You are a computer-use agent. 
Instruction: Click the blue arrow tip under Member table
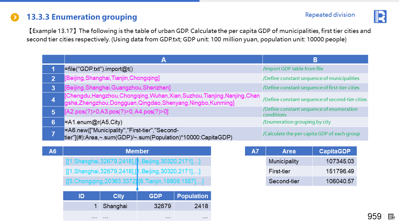(x=137, y=189)
